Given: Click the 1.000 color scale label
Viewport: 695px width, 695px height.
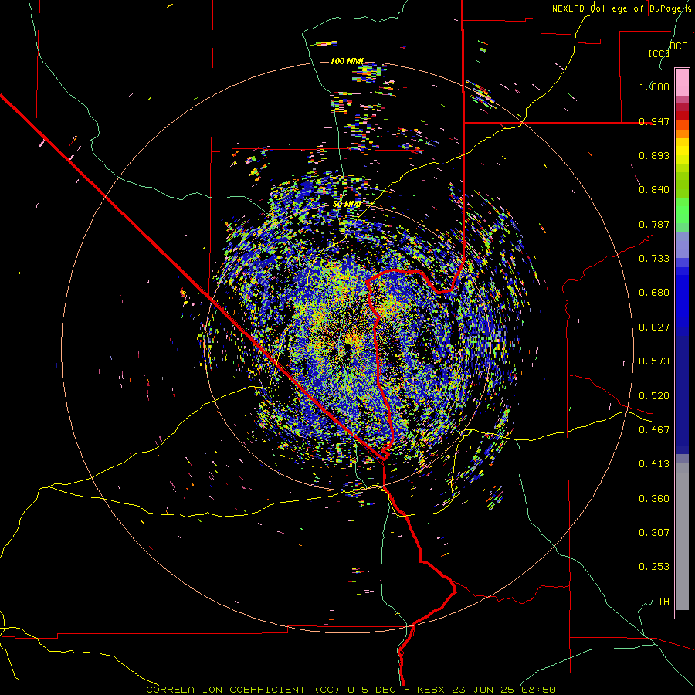Looking at the screenshot, I should pyautogui.click(x=654, y=86).
